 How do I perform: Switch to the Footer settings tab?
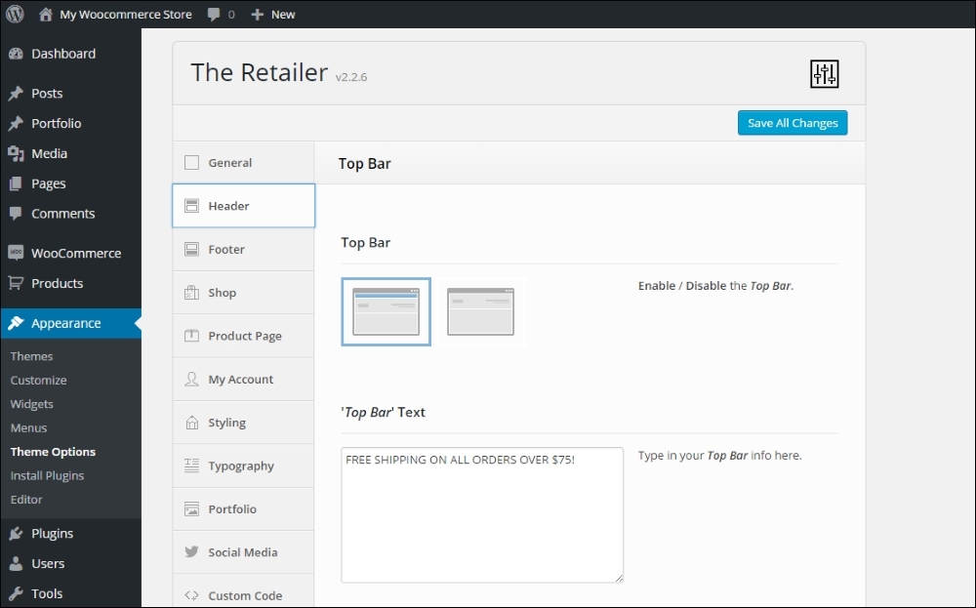tap(243, 249)
